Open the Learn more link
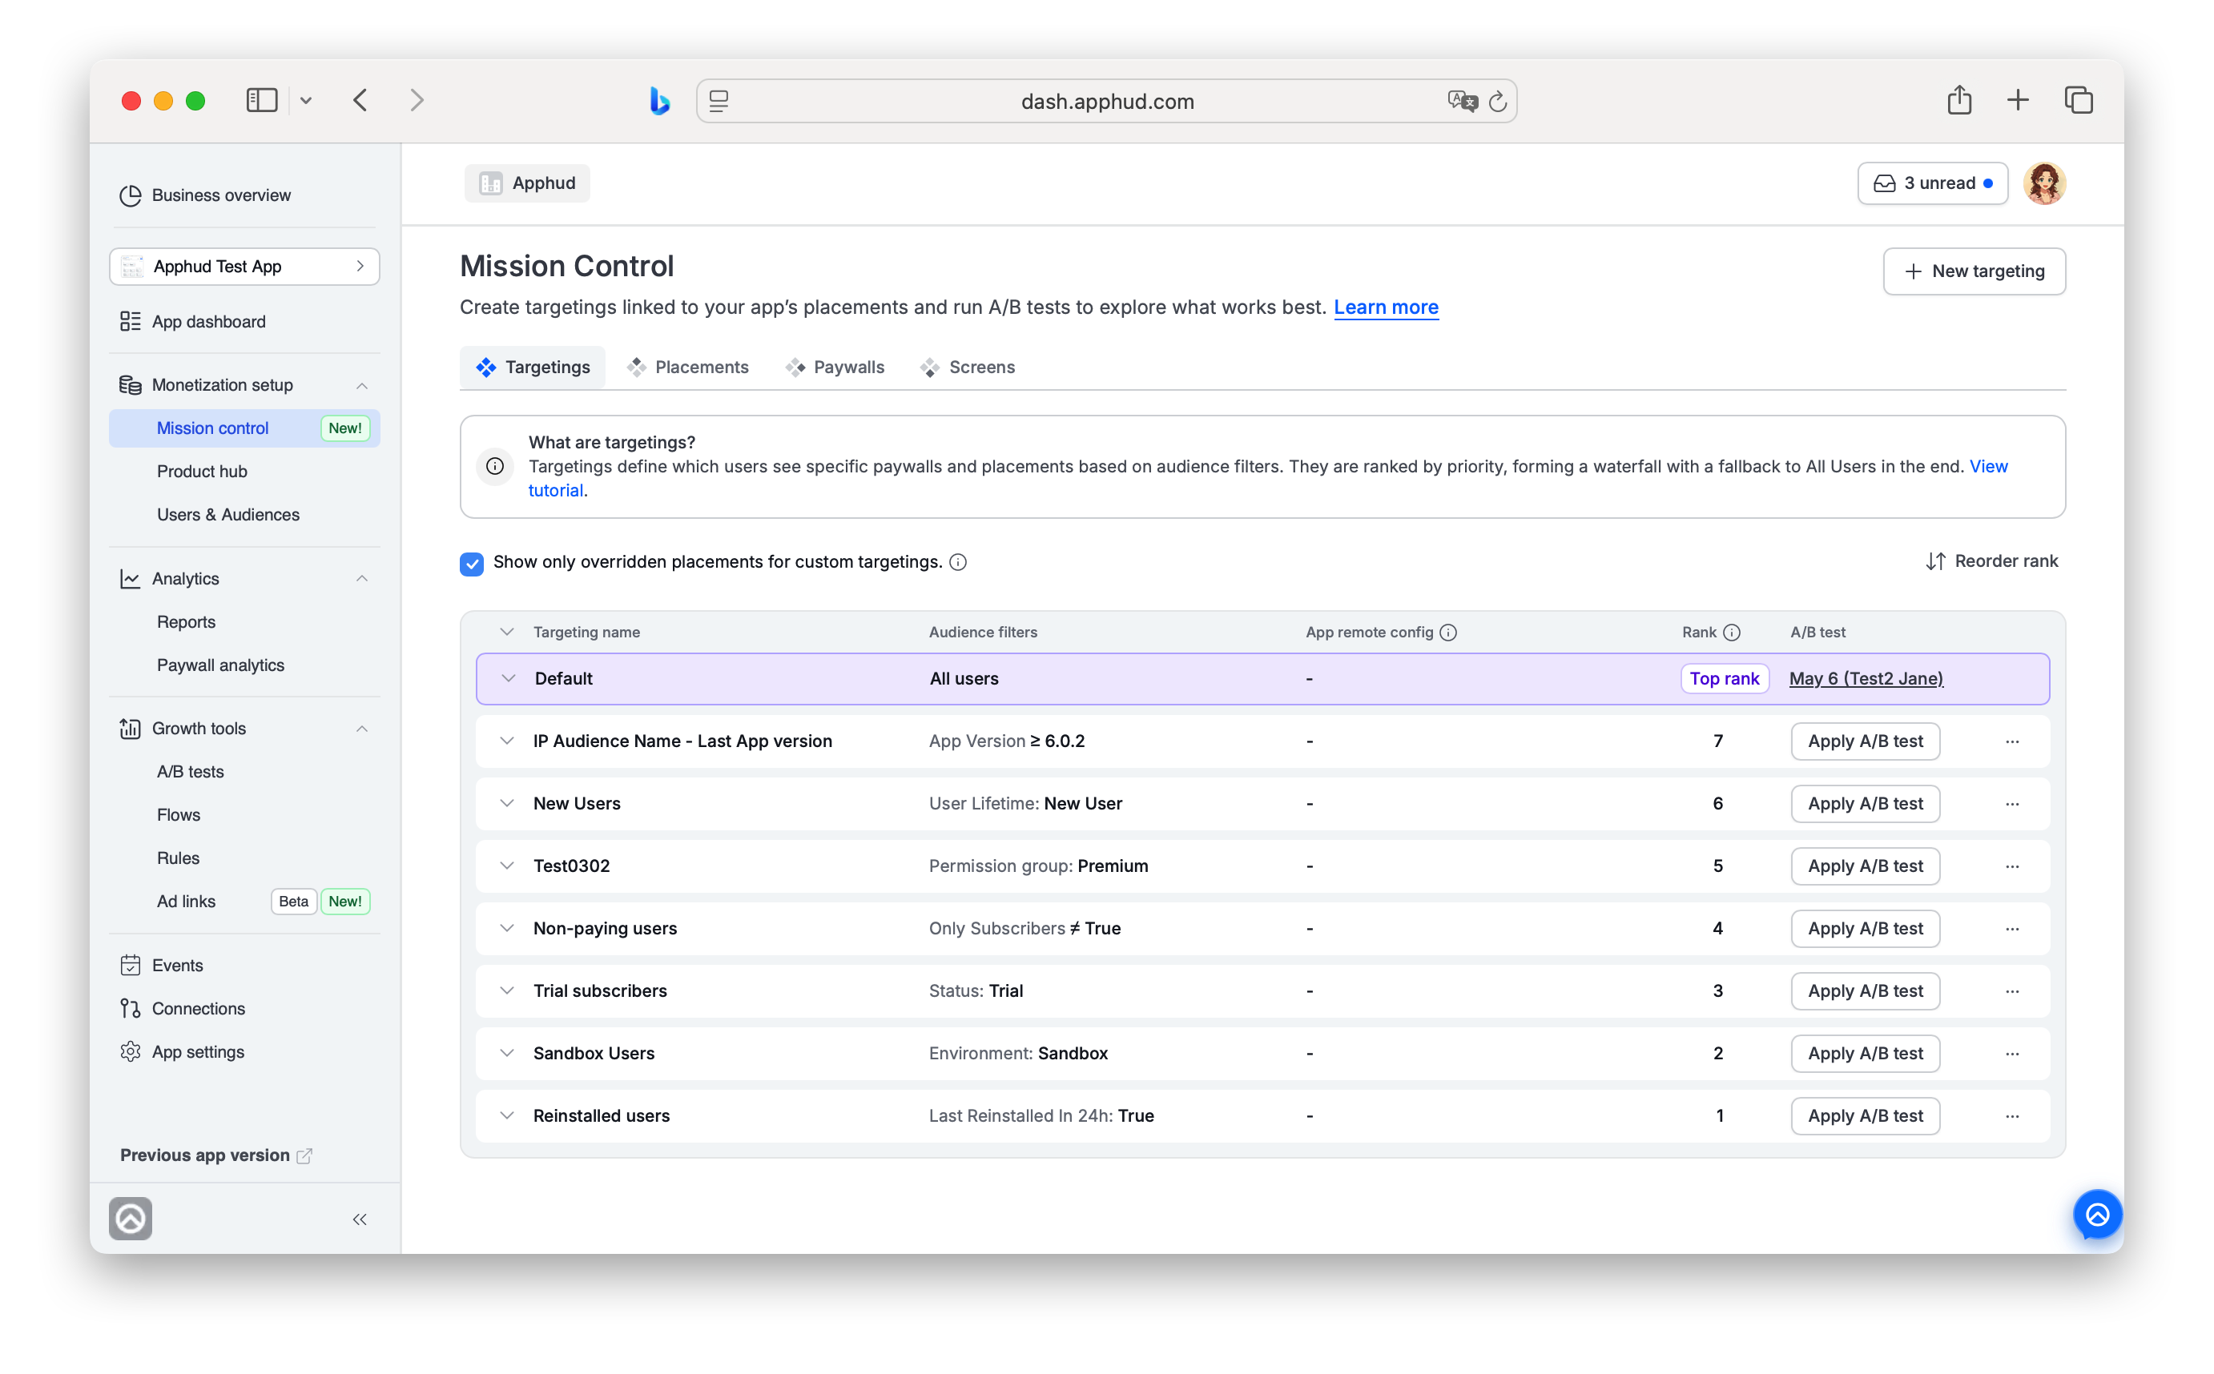The height and width of the screenshot is (1374, 2214). pyautogui.click(x=1386, y=307)
